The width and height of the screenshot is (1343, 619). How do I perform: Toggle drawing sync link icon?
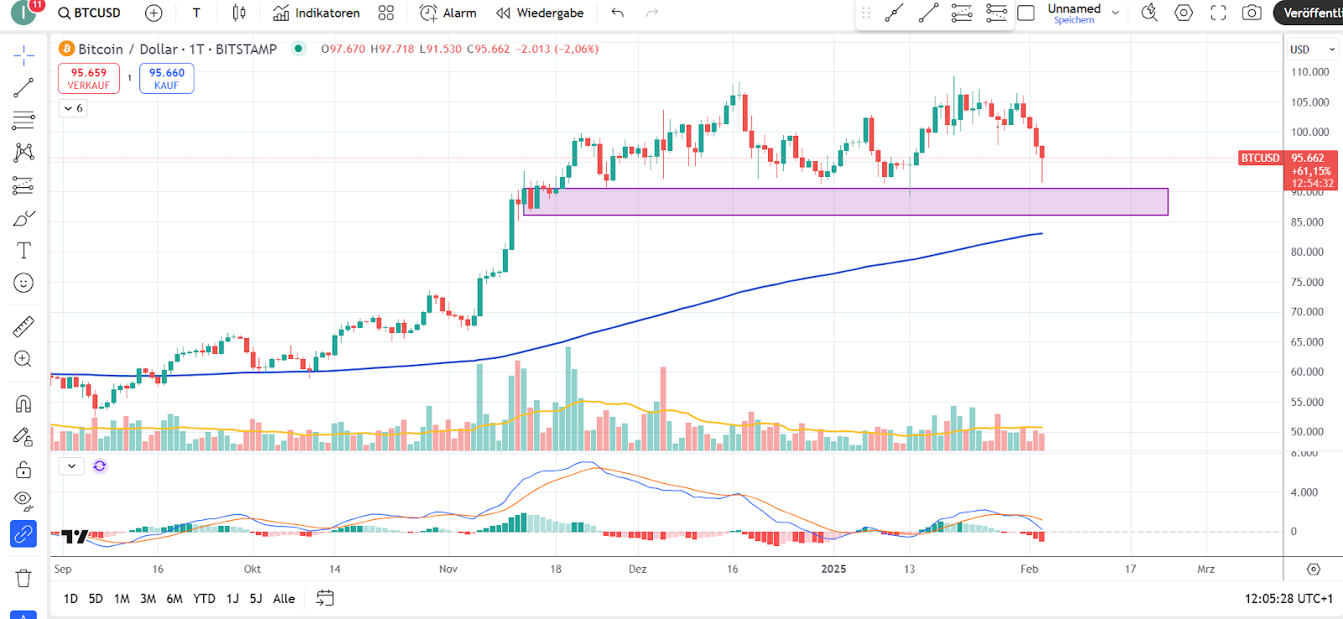point(24,533)
